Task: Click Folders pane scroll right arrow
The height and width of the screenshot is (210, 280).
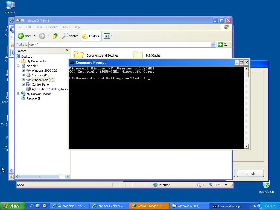Action: [x=67, y=176]
